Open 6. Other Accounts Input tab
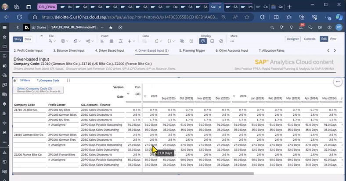Image resolution: width=346 pixels, height=181 pixels. [232, 50]
